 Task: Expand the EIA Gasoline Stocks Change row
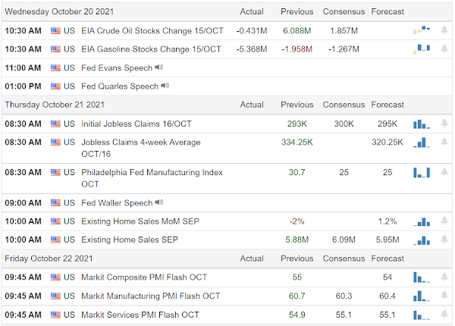pyautogui.click(x=152, y=49)
